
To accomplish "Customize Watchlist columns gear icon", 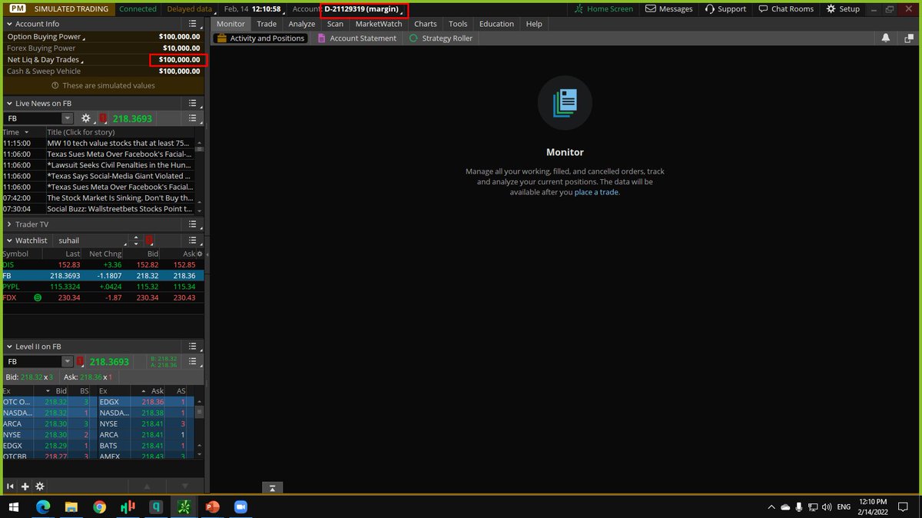I will tap(200, 254).
